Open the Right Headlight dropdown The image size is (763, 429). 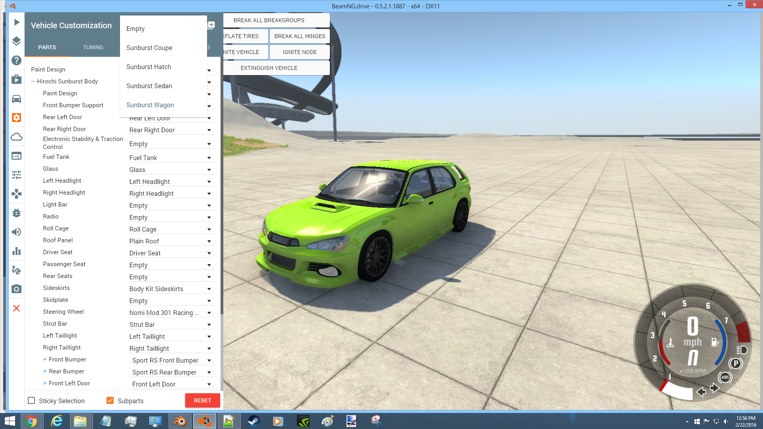click(171, 193)
